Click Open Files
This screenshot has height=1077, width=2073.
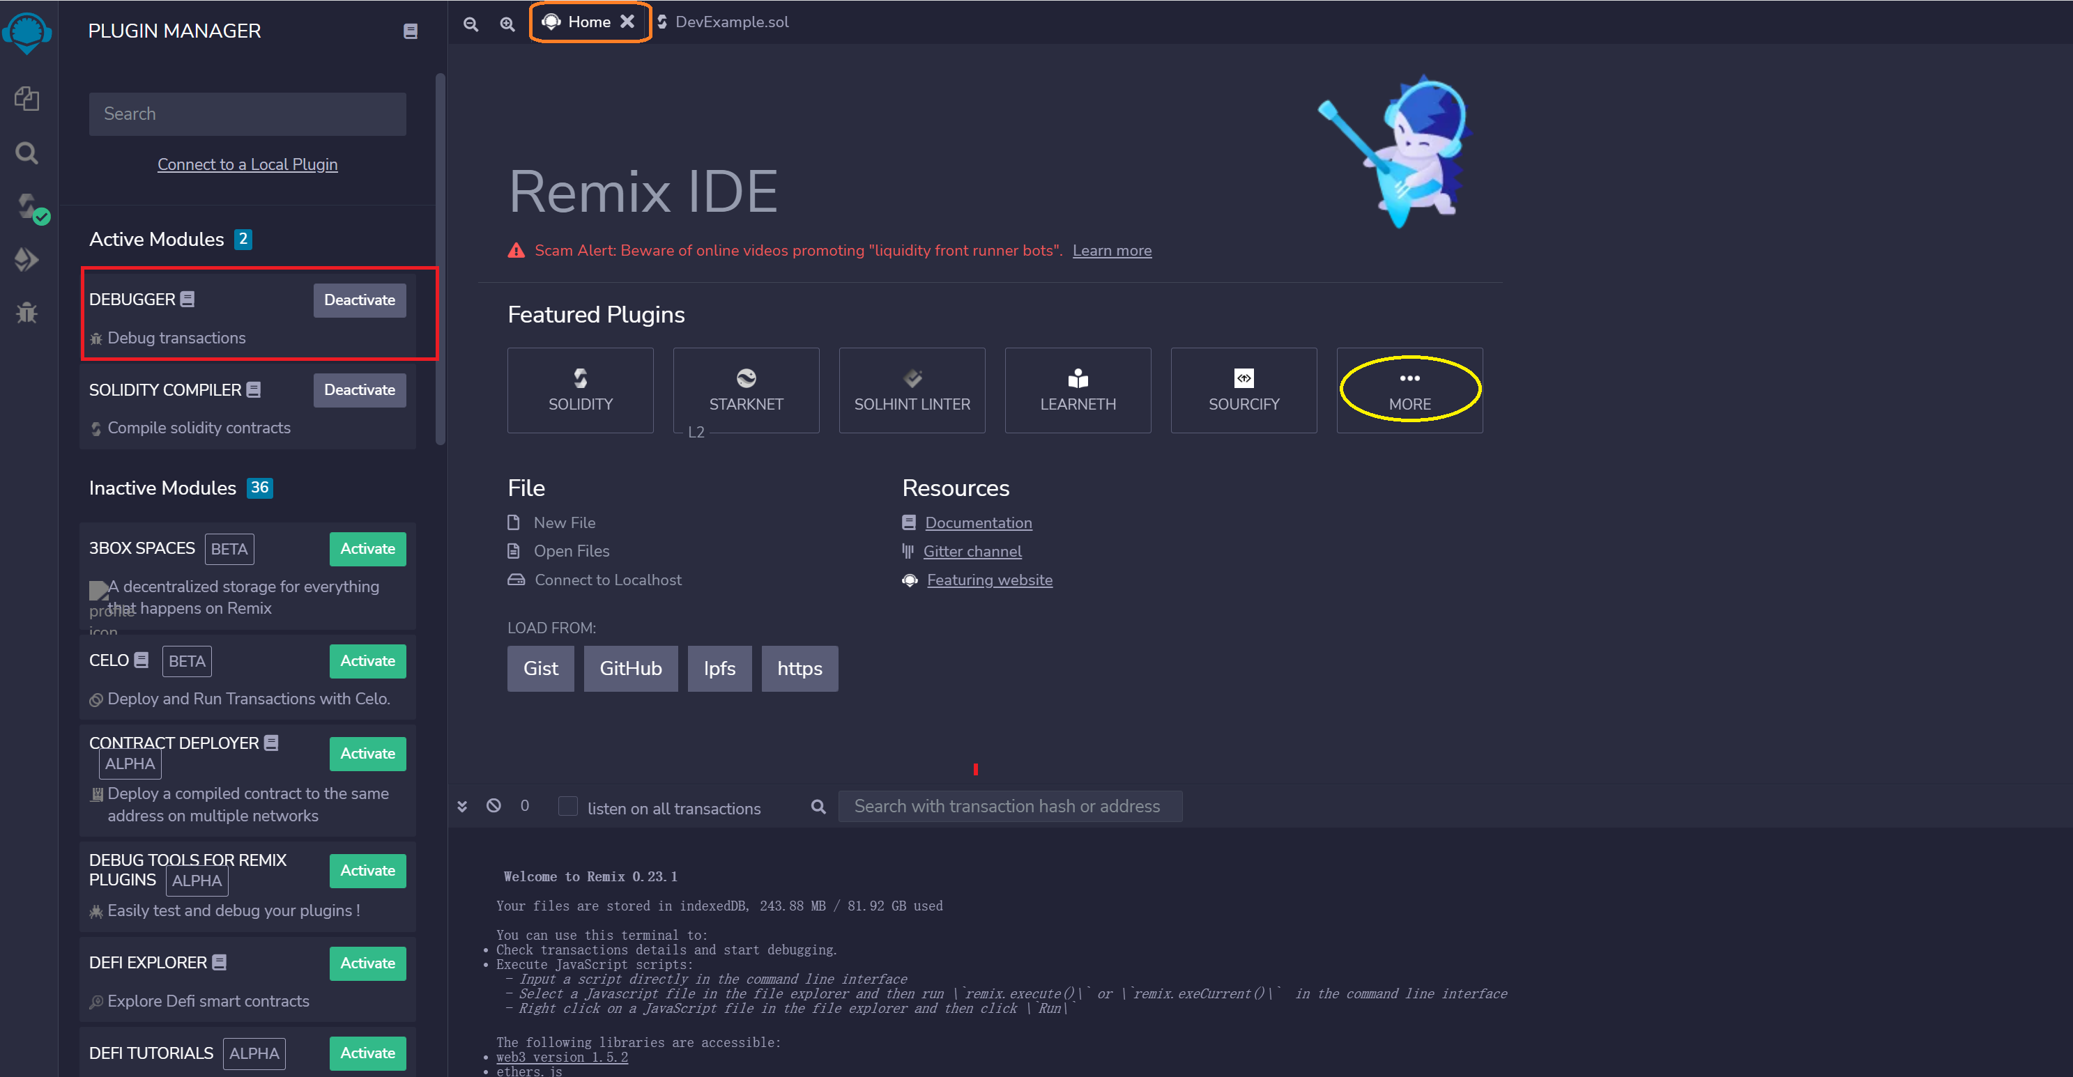(x=571, y=551)
